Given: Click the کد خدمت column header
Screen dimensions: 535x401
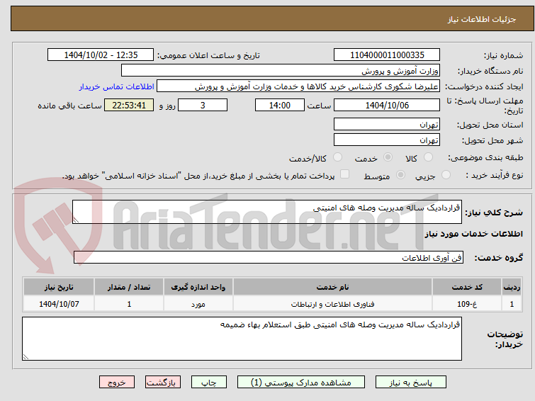Looking at the screenshot, I should 467,287.
